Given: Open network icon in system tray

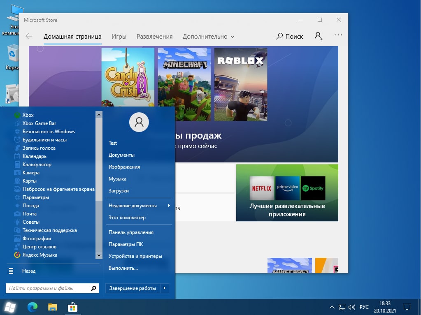Looking at the screenshot, I should coord(342,307).
